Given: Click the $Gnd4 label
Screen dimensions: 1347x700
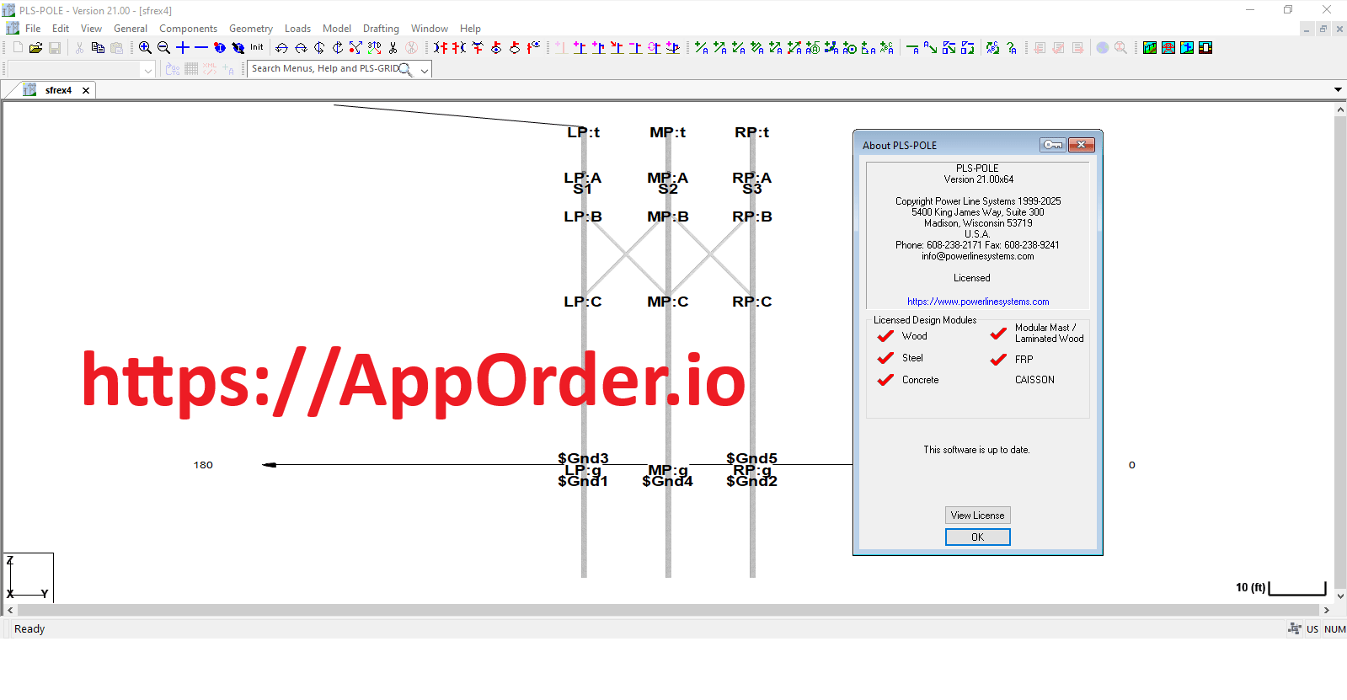Looking at the screenshot, I should 667,481.
